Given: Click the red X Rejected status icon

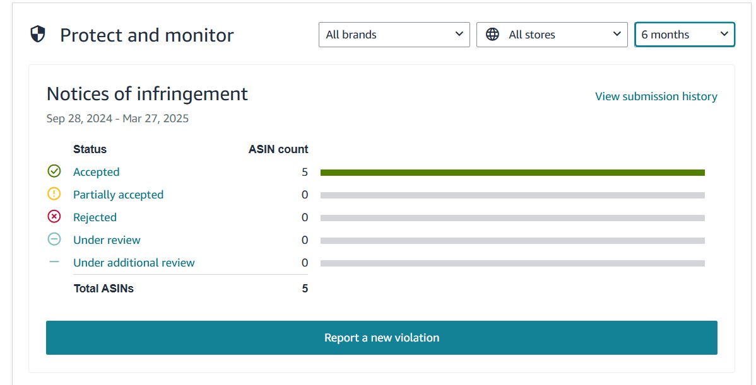Looking at the screenshot, I should 54,216.
